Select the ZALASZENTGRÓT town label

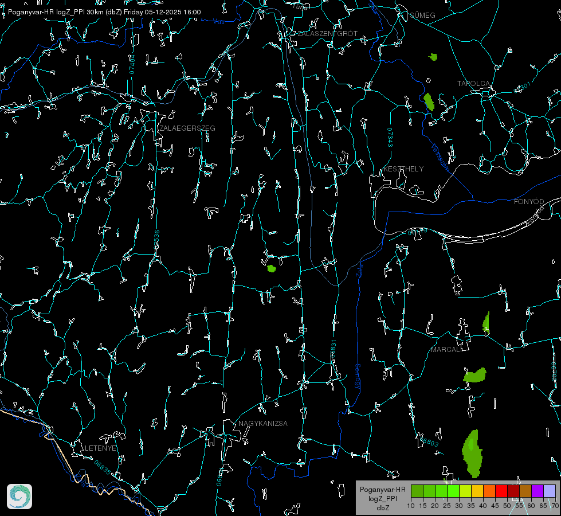(328, 34)
